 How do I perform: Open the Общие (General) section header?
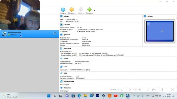click(x=66, y=16)
